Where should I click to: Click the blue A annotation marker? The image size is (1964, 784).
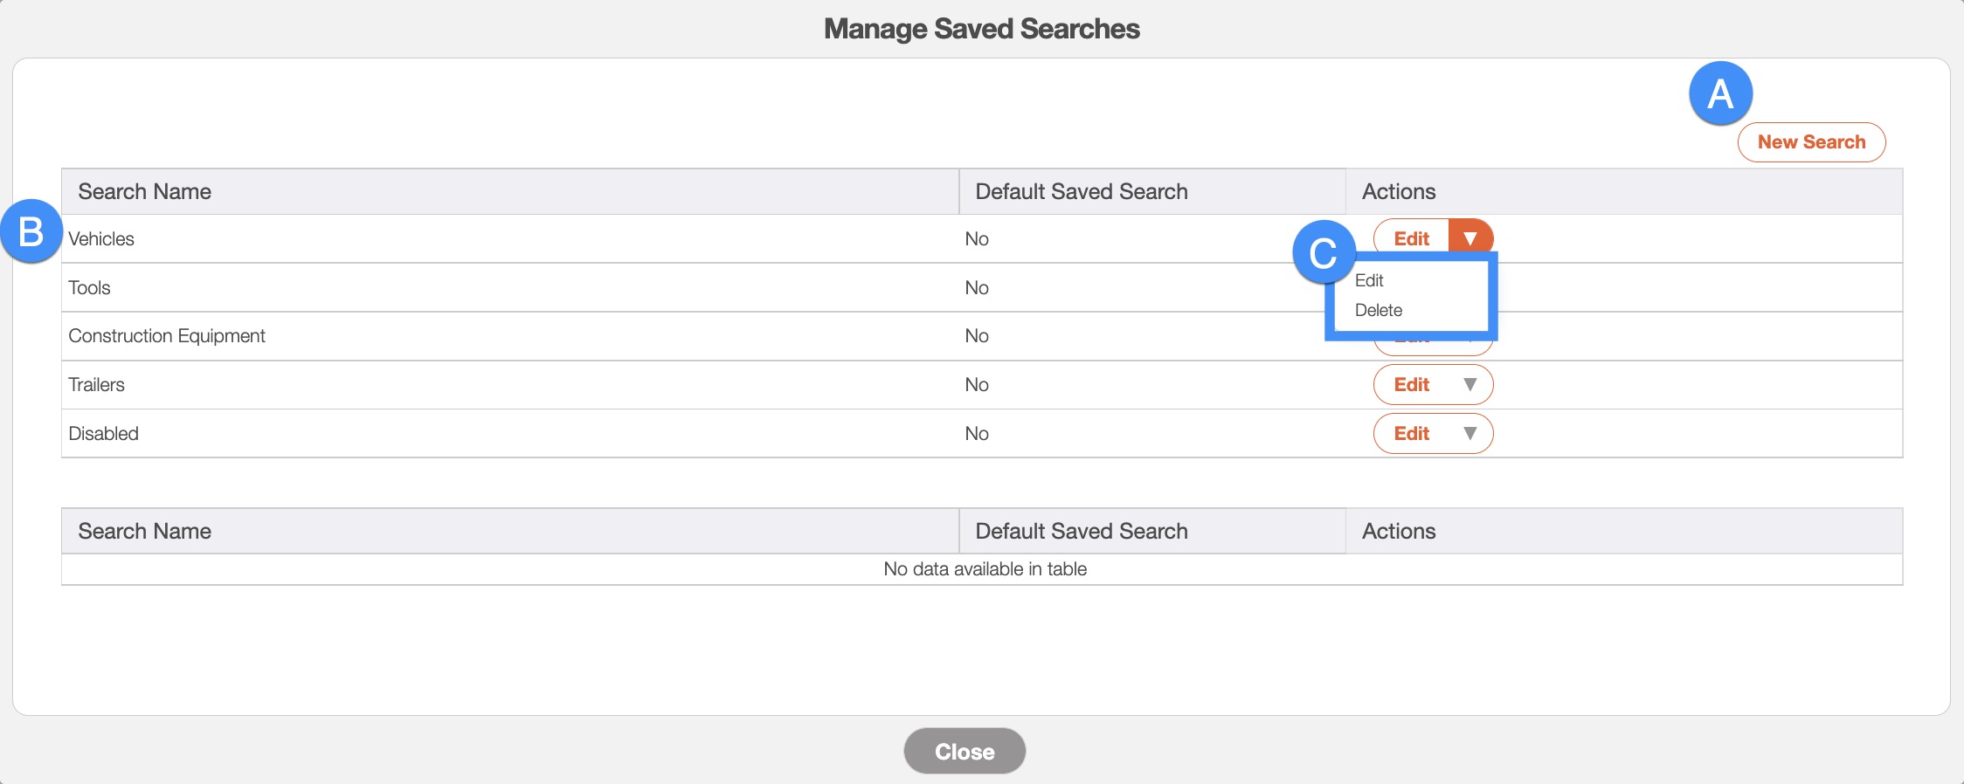(1720, 93)
